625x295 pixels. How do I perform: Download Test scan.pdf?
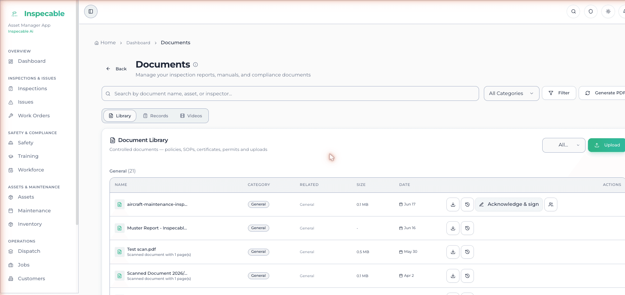(x=453, y=252)
